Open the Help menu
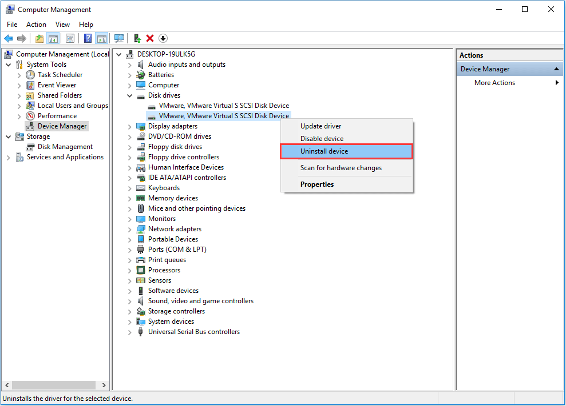Viewport: 566px width, 406px height. pos(86,25)
